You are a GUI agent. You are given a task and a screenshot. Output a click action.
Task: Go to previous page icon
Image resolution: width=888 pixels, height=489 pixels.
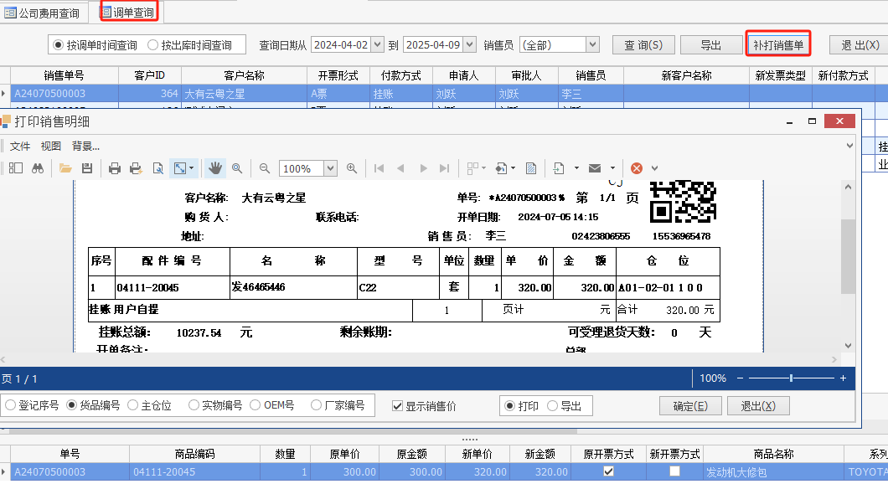400,168
